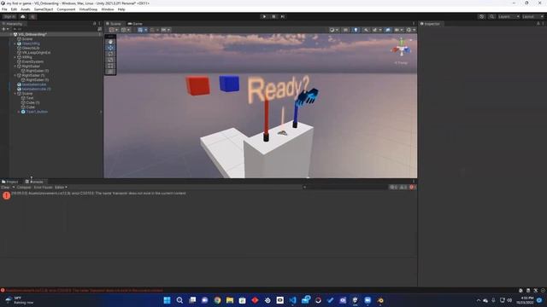Image resolution: width=547 pixels, height=307 pixels.
Task: Open Visual Studio Code from the taskbar
Action: click(x=292, y=300)
